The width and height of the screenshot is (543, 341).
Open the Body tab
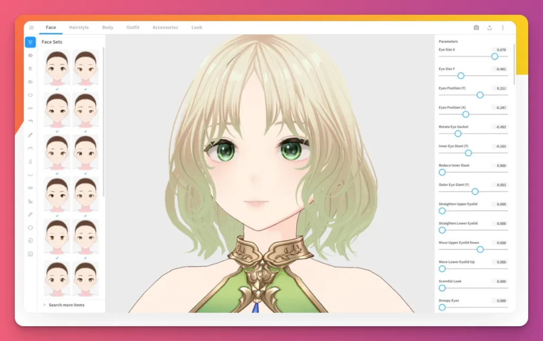pos(108,28)
